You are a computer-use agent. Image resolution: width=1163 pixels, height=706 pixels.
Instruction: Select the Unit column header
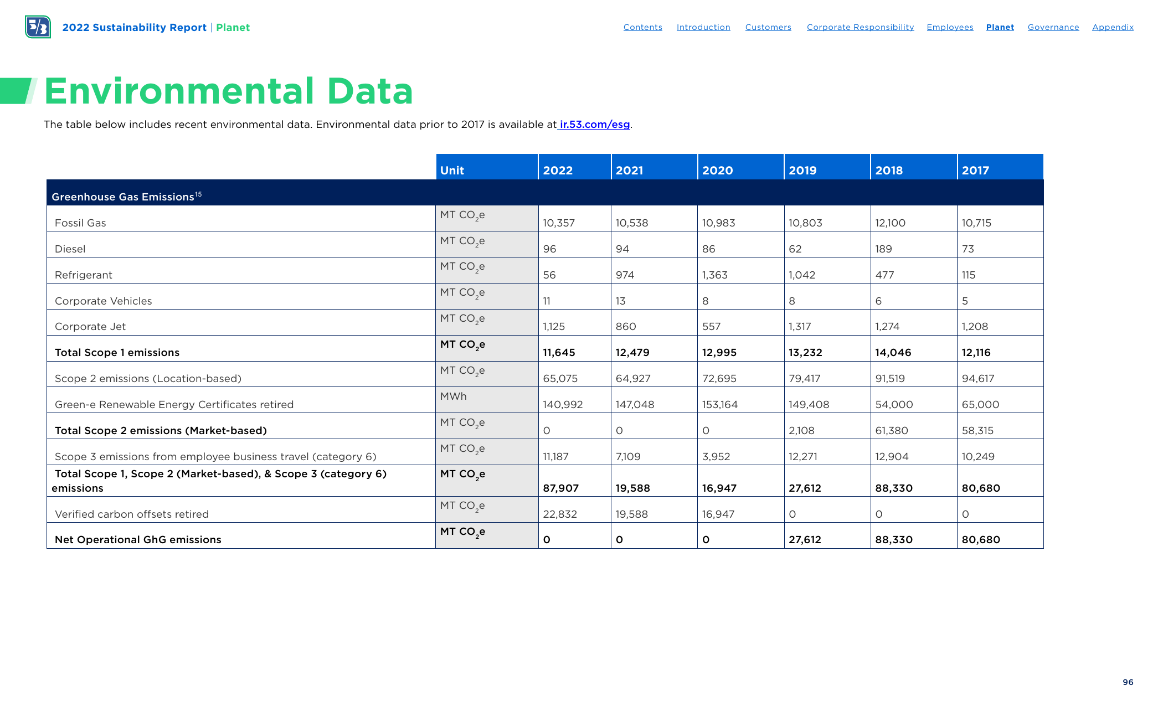pyautogui.click(x=487, y=167)
